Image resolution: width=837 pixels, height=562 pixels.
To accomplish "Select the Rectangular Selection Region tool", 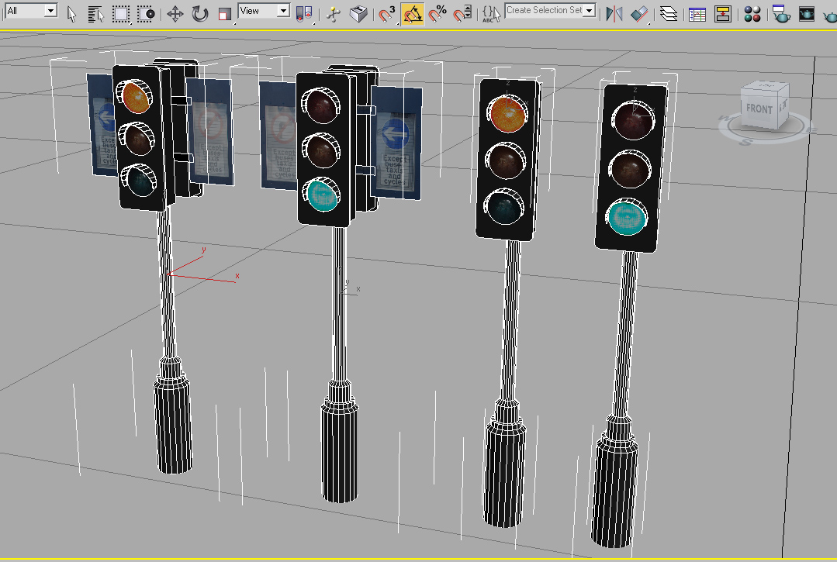I will pos(119,13).
